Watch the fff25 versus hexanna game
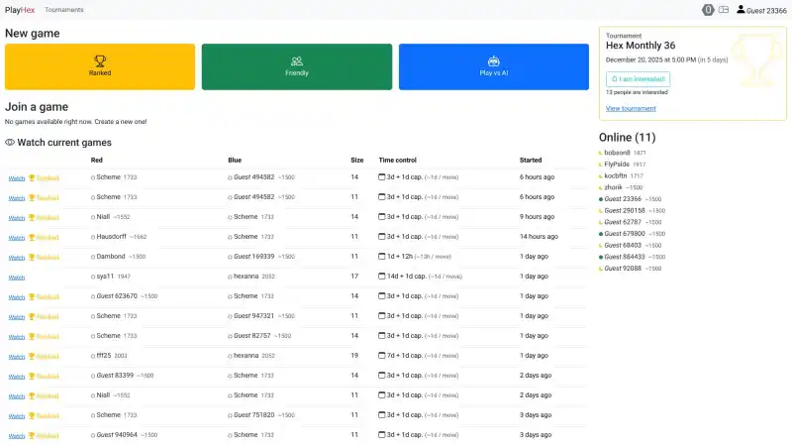This screenshot has height=446, width=792. tap(17, 356)
